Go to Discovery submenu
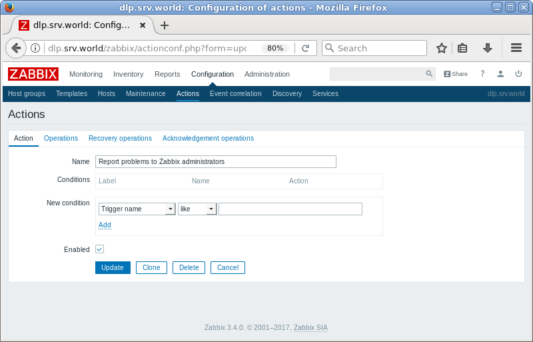Screen dimensions: 533x342 [x=287, y=93]
